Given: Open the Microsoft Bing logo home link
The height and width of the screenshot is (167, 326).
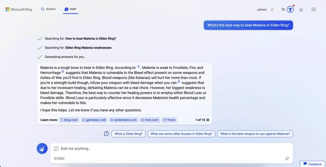Looking at the screenshot, I should point(19,9).
